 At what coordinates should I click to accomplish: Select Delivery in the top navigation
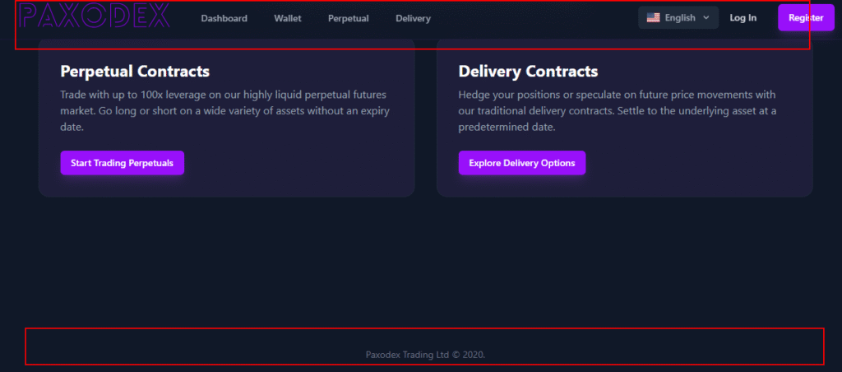click(x=413, y=18)
